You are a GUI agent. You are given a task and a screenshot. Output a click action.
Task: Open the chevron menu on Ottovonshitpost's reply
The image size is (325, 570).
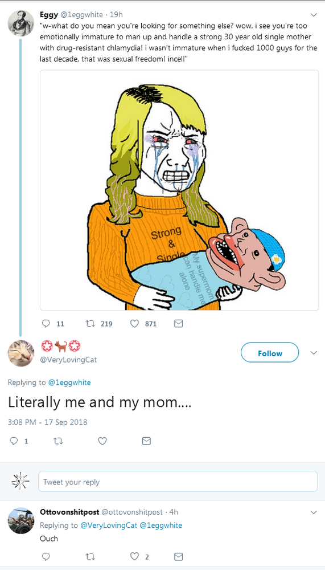[314, 512]
